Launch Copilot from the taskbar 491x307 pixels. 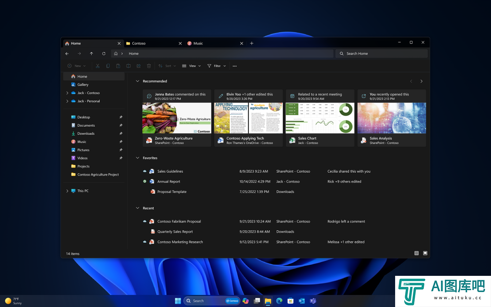point(245,301)
